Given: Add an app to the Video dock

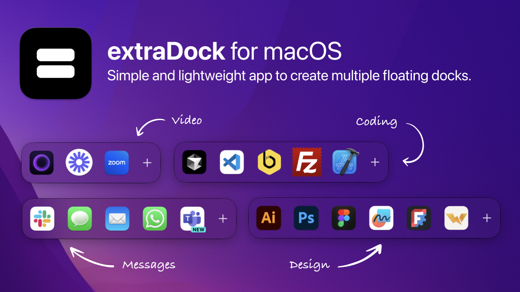Looking at the screenshot, I should (147, 163).
